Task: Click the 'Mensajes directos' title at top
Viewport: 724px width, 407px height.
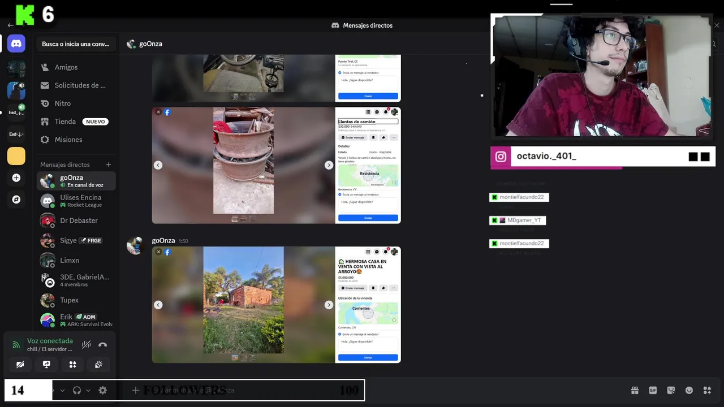Action: (x=368, y=25)
